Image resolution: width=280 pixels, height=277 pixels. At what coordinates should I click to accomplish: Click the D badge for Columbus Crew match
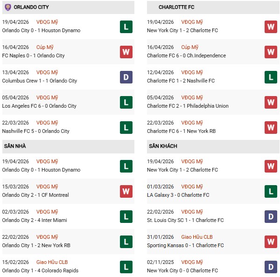click(x=126, y=77)
